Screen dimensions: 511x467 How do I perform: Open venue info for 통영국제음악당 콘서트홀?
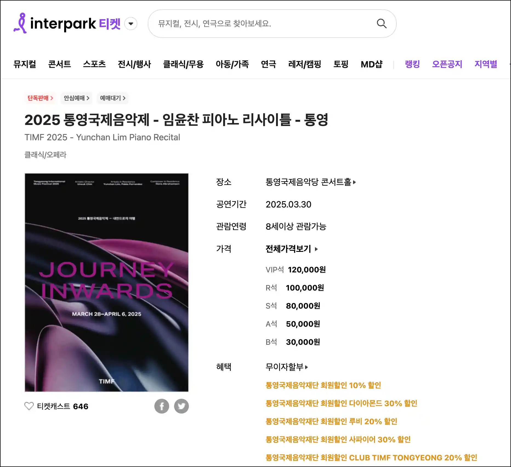pyautogui.click(x=311, y=182)
